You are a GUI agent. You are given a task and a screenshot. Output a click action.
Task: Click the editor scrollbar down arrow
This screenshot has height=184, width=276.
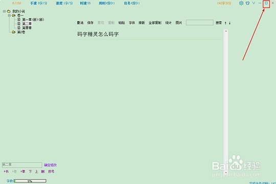(x=226, y=172)
